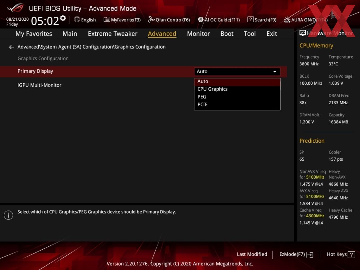Click the 1.145 V @L4 value
This screenshot has width=360, height=270.
tap(311, 223)
